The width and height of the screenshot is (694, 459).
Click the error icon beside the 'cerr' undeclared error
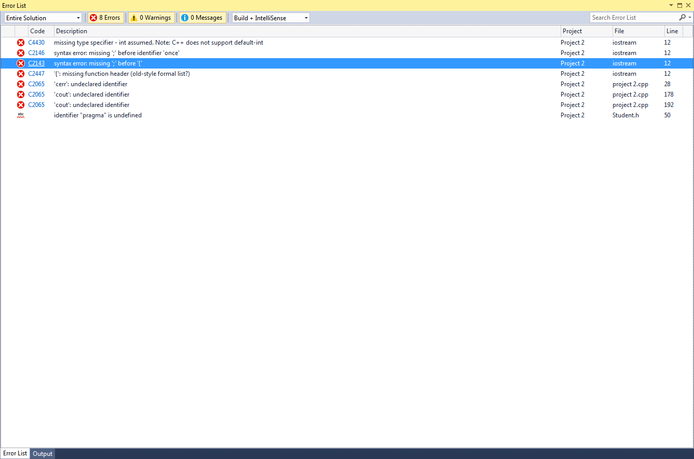[21, 84]
